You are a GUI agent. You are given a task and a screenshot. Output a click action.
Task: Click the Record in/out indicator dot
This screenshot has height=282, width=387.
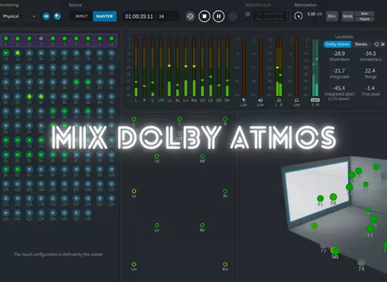pyautogui.click(x=248, y=15)
